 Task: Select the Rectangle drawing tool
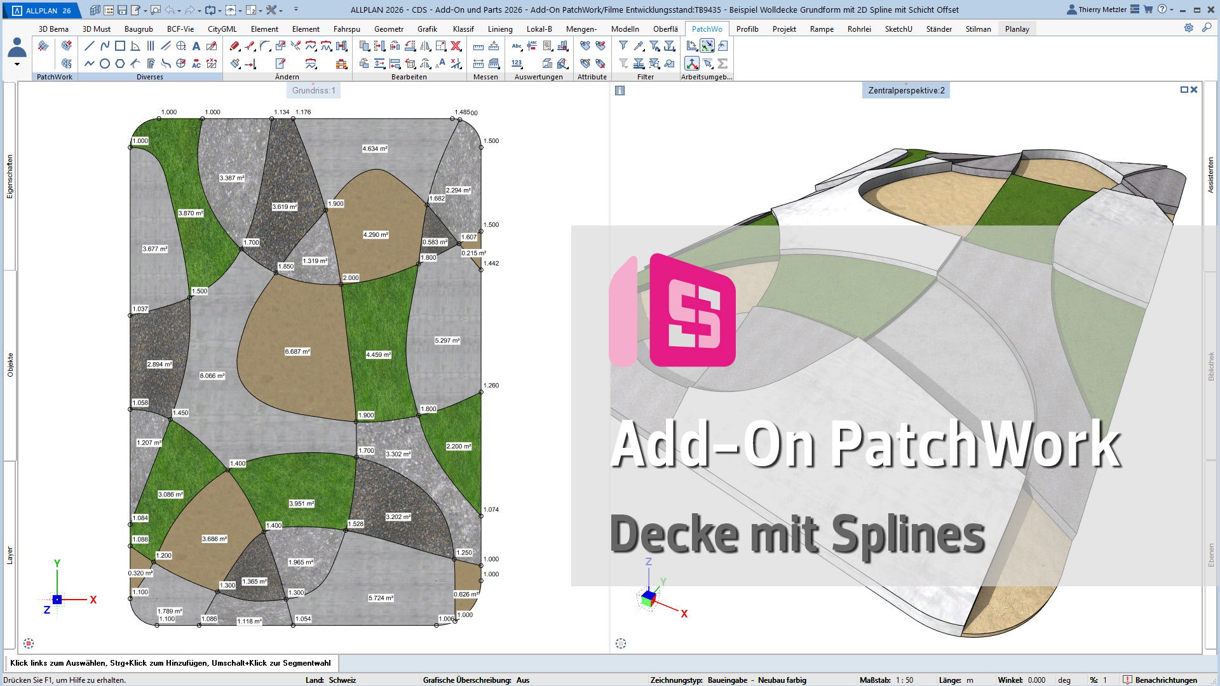pyautogui.click(x=120, y=46)
